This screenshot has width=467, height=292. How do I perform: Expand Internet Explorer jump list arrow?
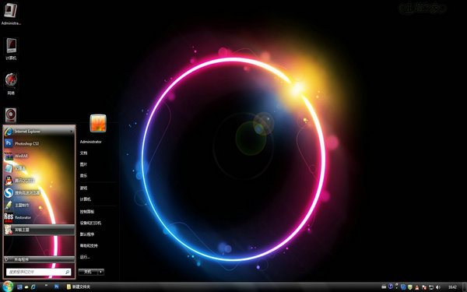[x=71, y=131]
